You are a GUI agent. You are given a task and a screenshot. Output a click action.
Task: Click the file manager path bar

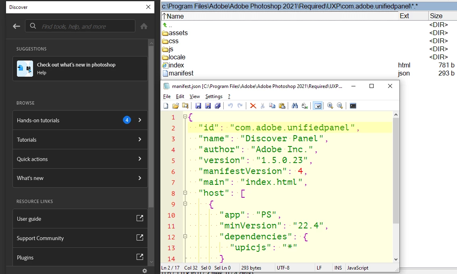click(x=309, y=6)
